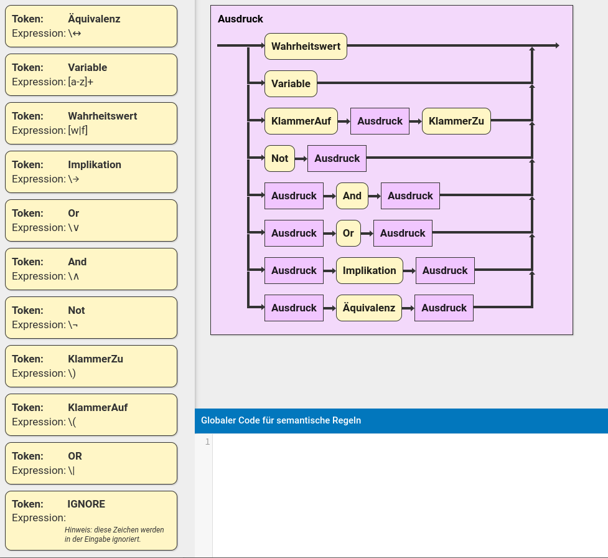Select the Variable token card in the token list
The width and height of the screenshot is (608, 558).
[91, 75]
